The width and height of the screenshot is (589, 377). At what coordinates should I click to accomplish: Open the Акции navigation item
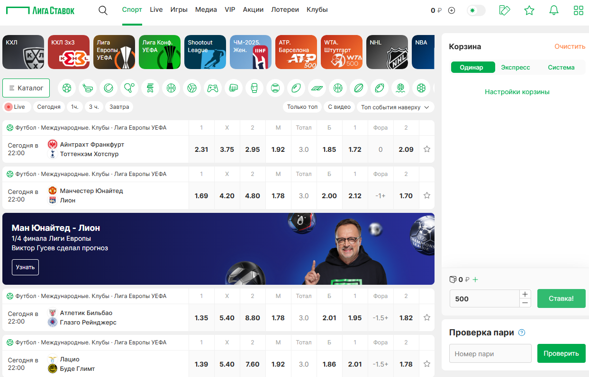pos(253,10)
